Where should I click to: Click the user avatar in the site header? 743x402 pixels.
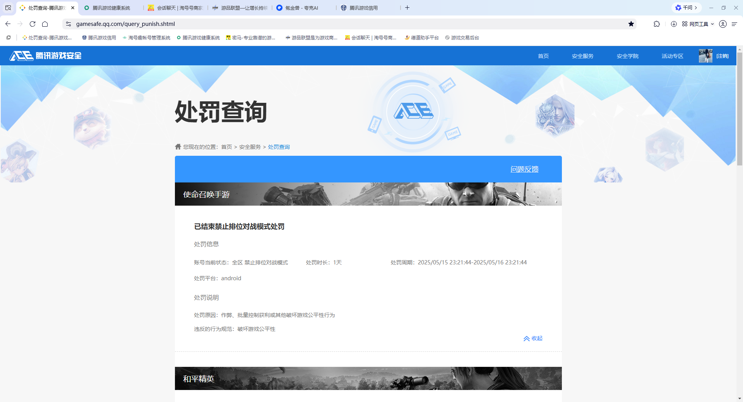pos(705,56)
